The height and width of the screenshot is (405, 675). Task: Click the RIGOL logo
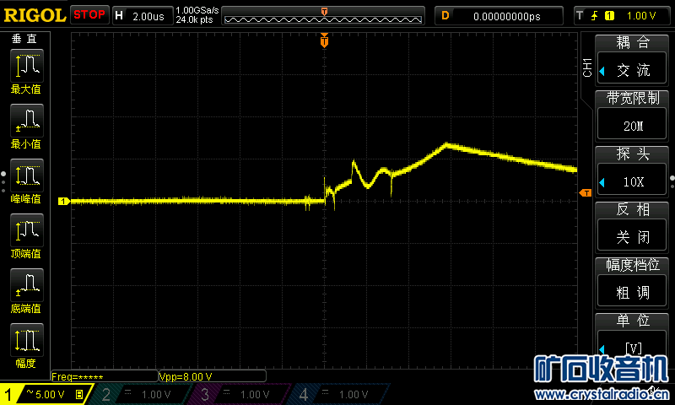[35, 15]
